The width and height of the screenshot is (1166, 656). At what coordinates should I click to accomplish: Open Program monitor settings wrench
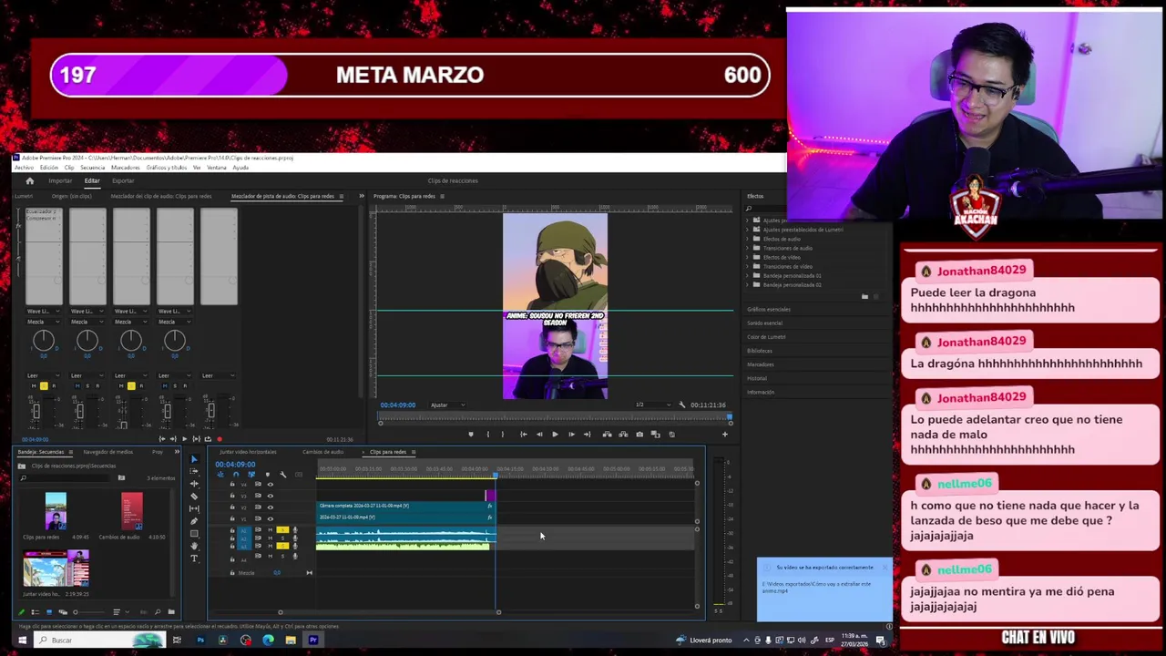point(682,405)
